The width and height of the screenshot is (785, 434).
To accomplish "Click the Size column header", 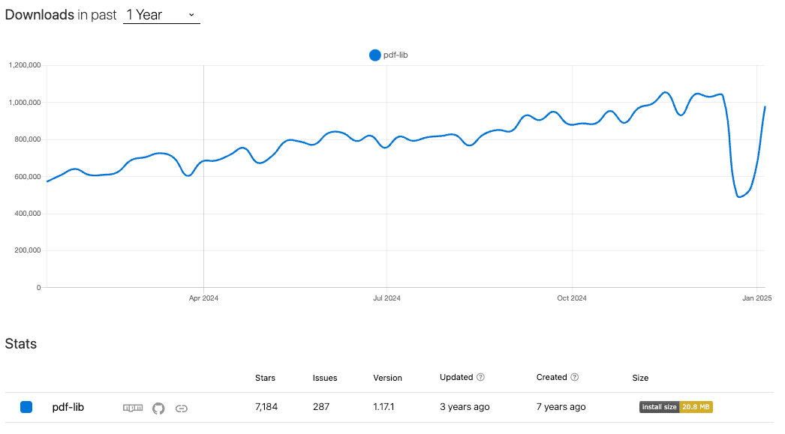I will 640,378.
